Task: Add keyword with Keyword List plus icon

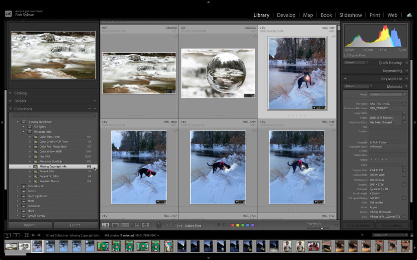Action: tap(345, 78)
